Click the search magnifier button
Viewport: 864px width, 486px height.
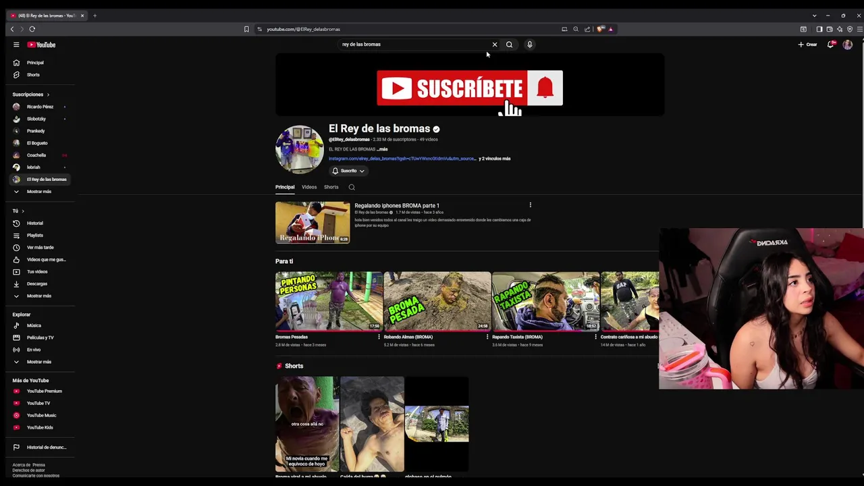[510, 45]
